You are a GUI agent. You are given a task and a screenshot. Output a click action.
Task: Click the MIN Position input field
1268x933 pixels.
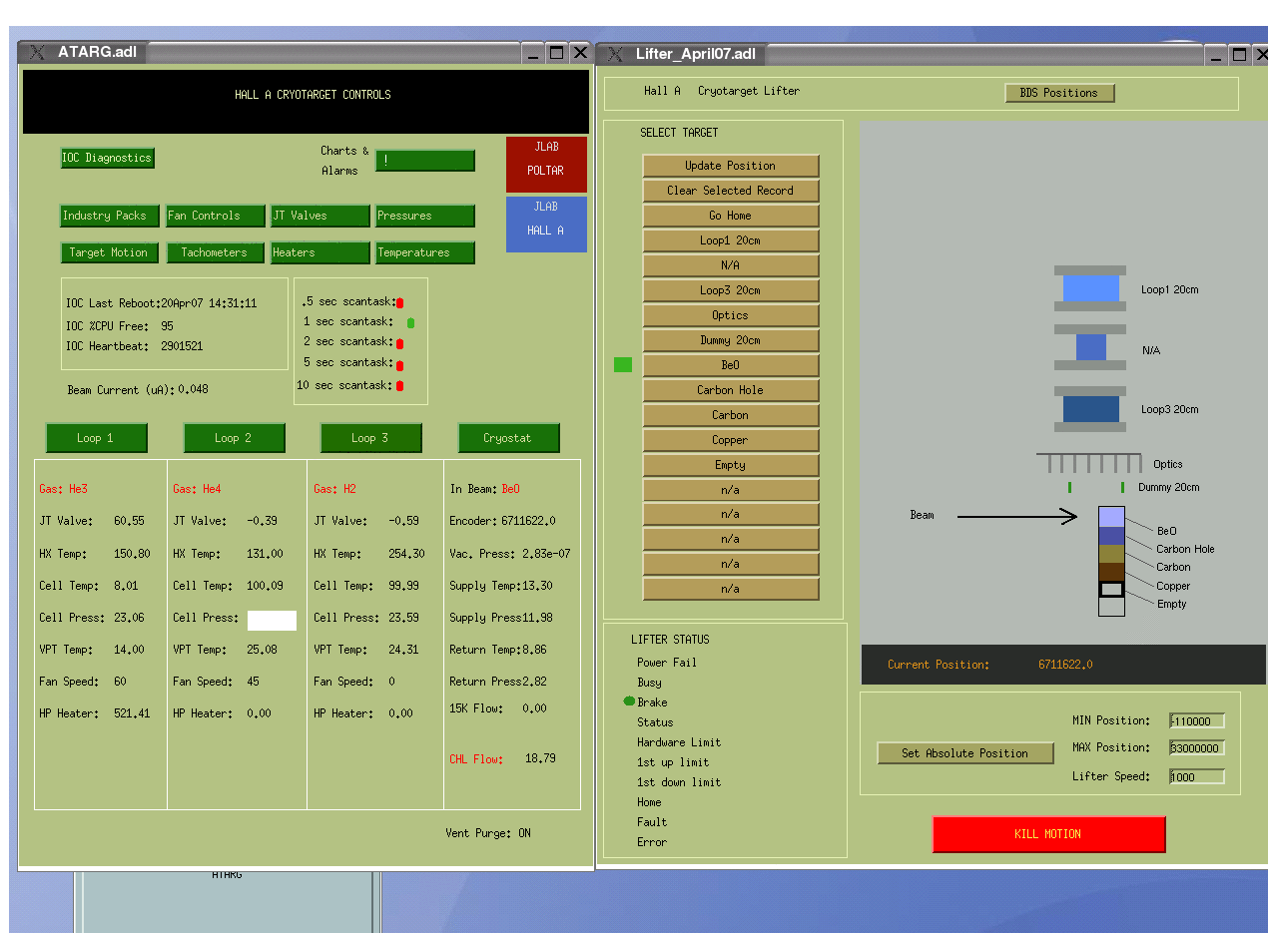tap(1197, 721)
